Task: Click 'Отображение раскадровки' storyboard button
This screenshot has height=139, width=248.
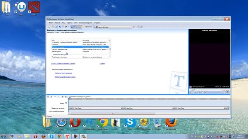Action: tap(79, 97)
